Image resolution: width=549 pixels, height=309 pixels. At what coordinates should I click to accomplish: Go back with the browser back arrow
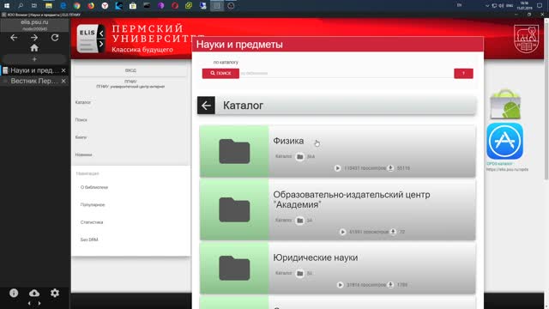click(14, 37)
